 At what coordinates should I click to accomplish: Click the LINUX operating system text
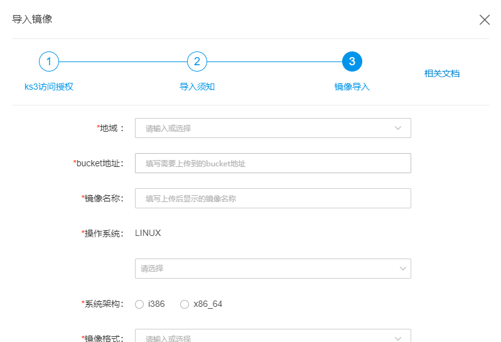(148, 233)
